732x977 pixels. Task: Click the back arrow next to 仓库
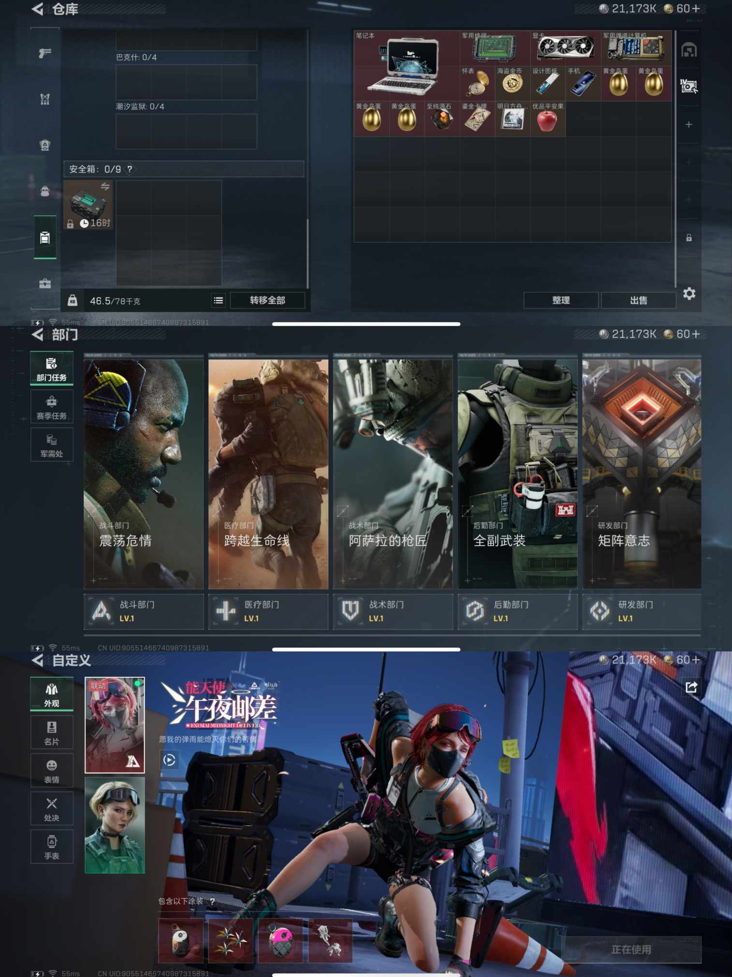point(38,9)
